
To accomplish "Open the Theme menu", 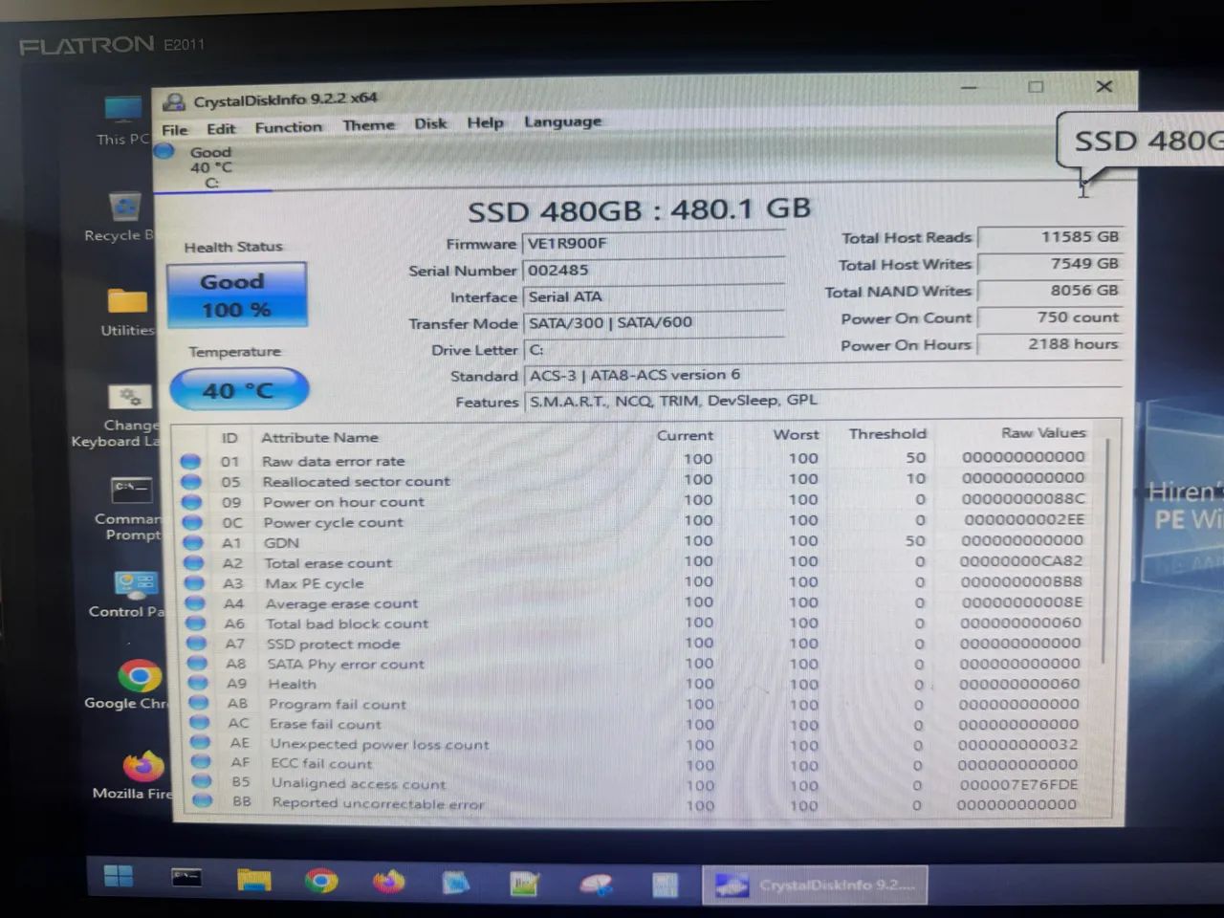I will pyautogui.click(x=368, y=125).
